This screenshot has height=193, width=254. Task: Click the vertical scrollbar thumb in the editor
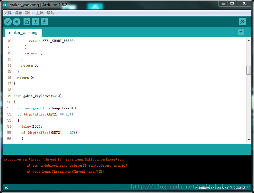[x=249, y=70]
